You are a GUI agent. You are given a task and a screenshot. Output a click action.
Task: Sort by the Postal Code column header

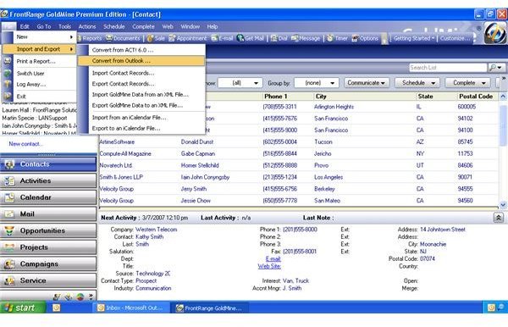point(476,97)
